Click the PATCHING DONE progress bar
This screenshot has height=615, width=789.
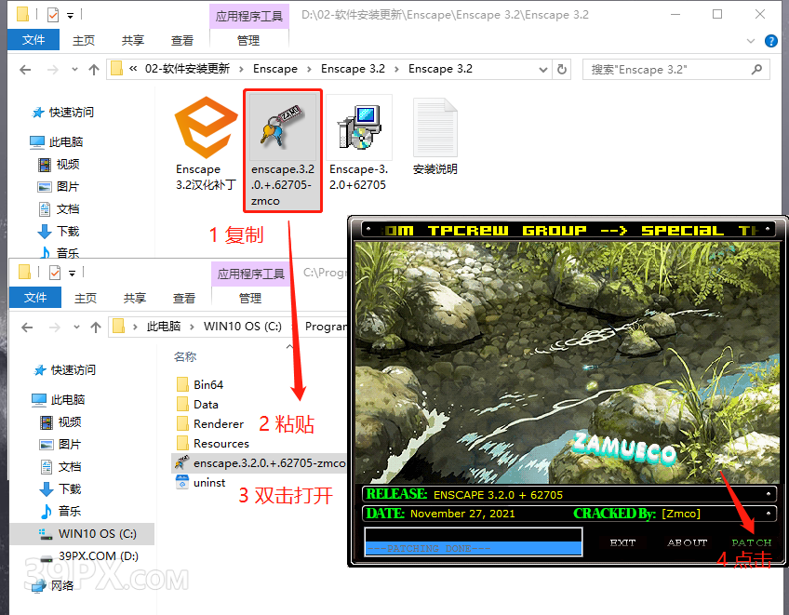click(473, 542)
